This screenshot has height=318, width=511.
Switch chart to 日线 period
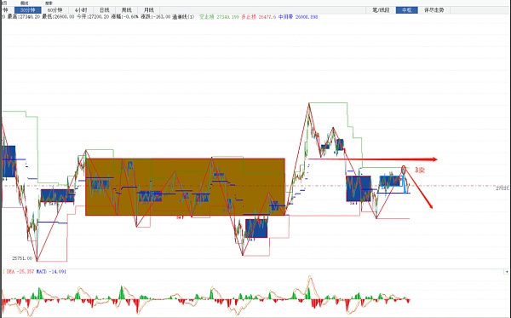104,10
